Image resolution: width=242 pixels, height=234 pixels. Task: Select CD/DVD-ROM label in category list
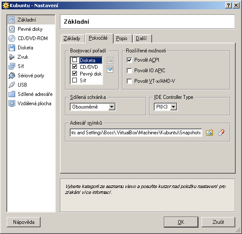pyautogui.click(x=33, y=38)
